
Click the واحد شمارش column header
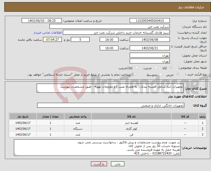coord(78,116)
